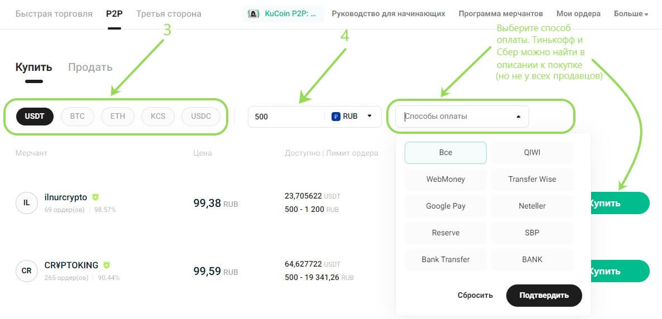This screenshot has width=662, height=319.
Task: Select the USDT coin filter
Action: point(35,117)
